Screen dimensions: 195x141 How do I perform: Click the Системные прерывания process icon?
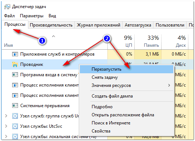pyautogui.click(x=15, y=106)
